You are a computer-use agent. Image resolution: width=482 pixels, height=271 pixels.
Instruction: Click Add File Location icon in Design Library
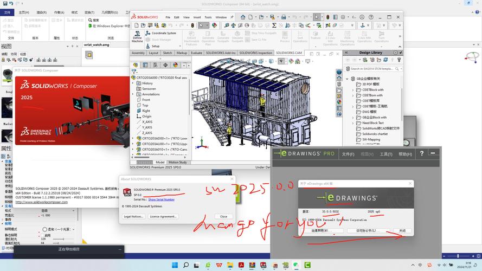coord(372,60)
